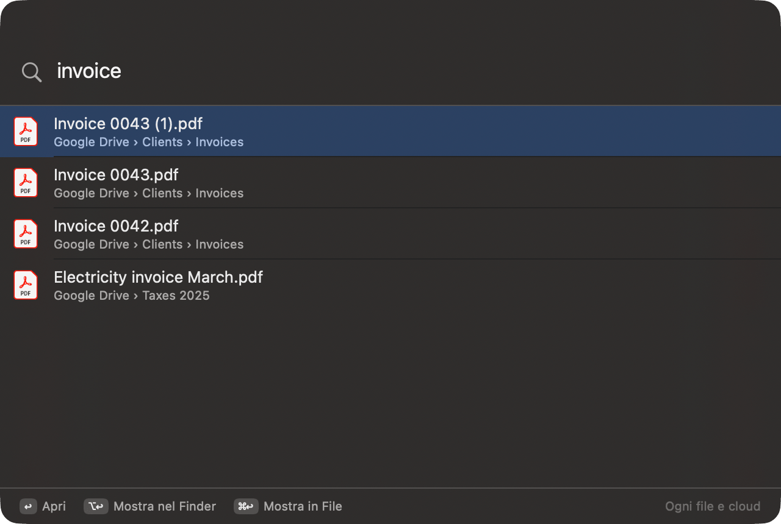The width and height of the screenshot is (781, 524).
Task: Click the magnifying glass search icon
Action: coord(32,72)
